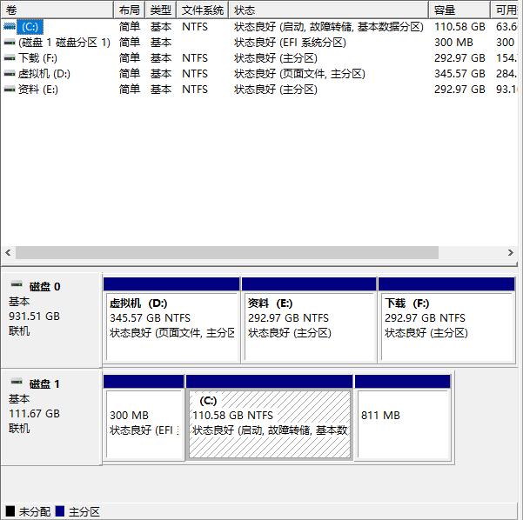Click the drive icon of EFI partition row
523x520 pixels.
coord(10,43)
